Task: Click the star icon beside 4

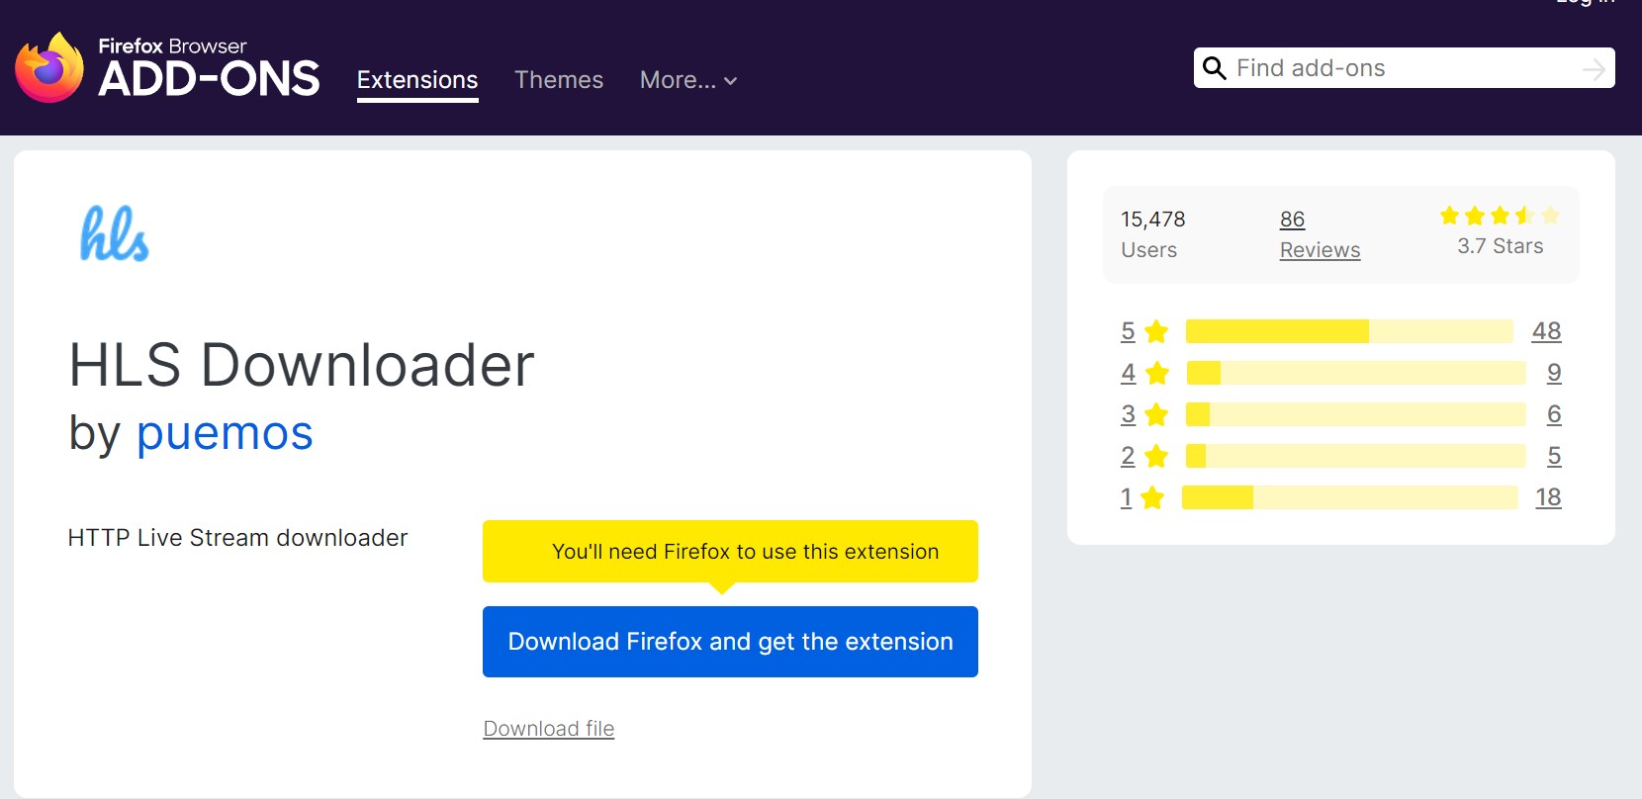Action: click(1156, 373)
